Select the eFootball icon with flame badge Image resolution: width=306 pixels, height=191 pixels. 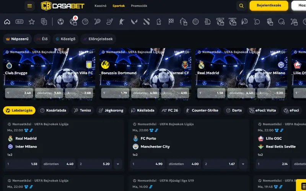coord(73,21)
